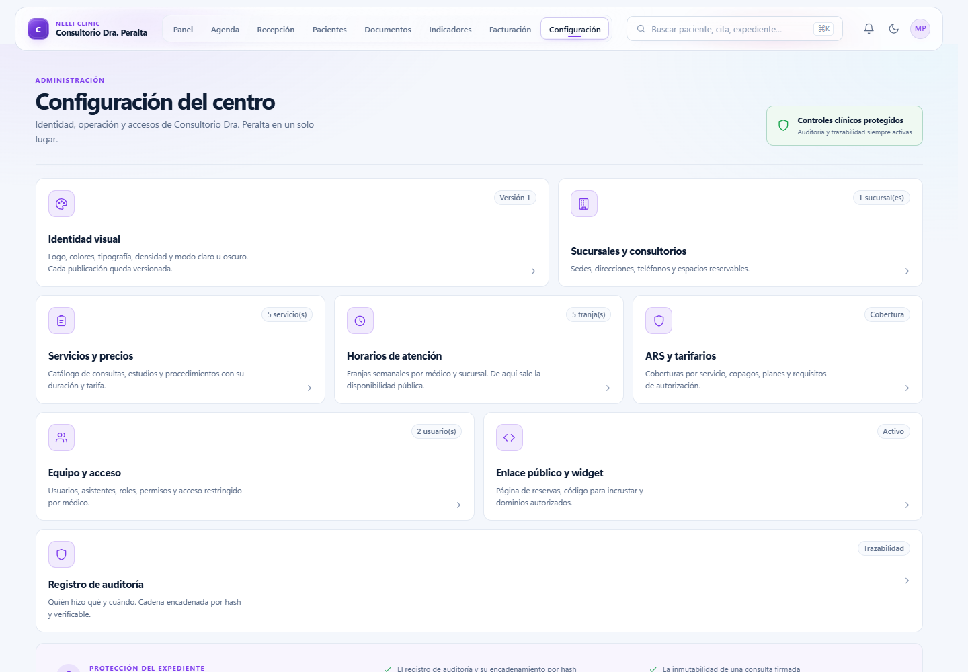Click the clock icon in Horarios de atención
The image size is (968, 672).
[x=360, y=321]
